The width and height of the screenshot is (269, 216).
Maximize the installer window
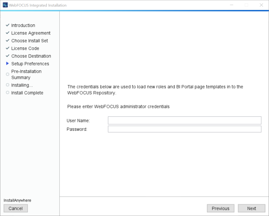click(246, 5)
